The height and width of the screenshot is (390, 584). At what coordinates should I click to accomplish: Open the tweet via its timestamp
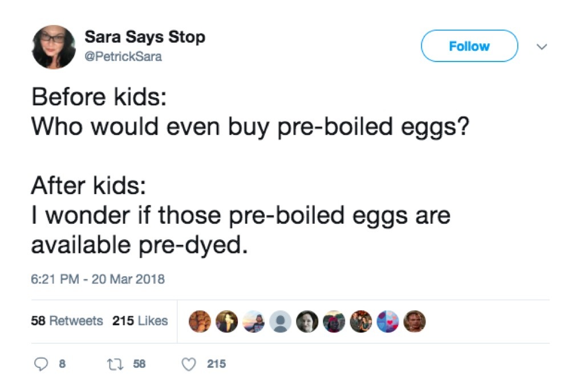(97, 279)
